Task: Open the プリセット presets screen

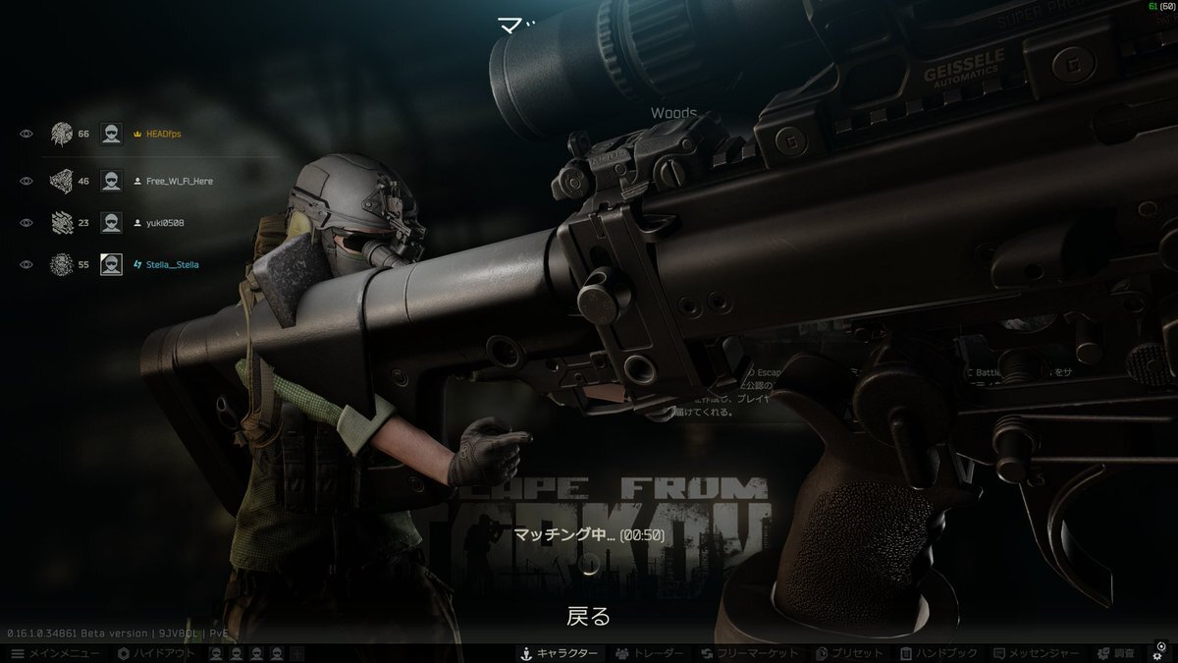Action: [849, 653]
